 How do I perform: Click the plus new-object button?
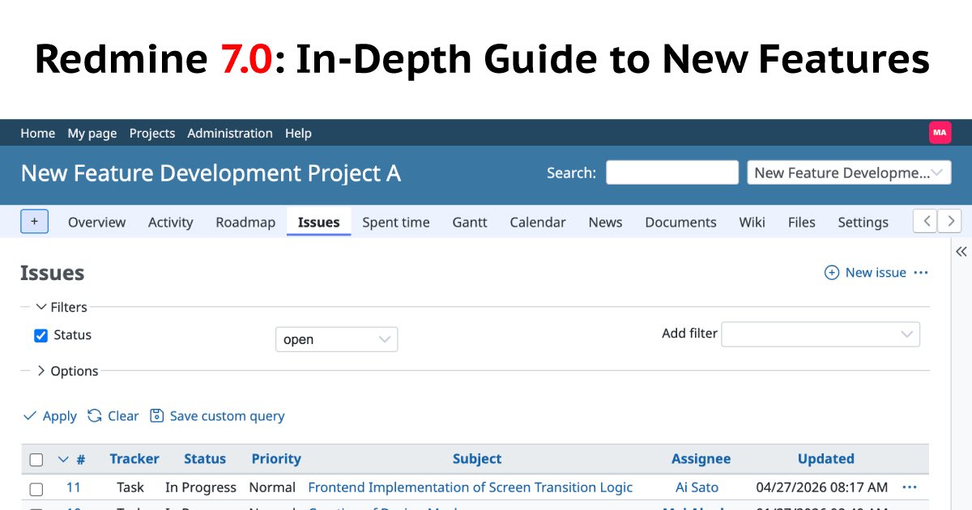pos(34,222)
